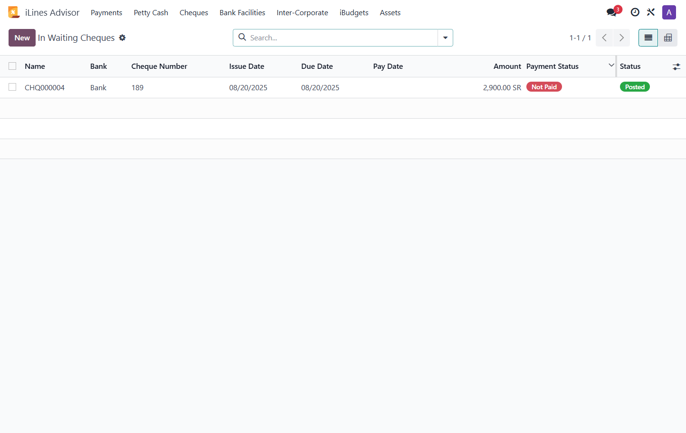
Task: Sort by the Amount column header
Action: (x=507, y=66)
